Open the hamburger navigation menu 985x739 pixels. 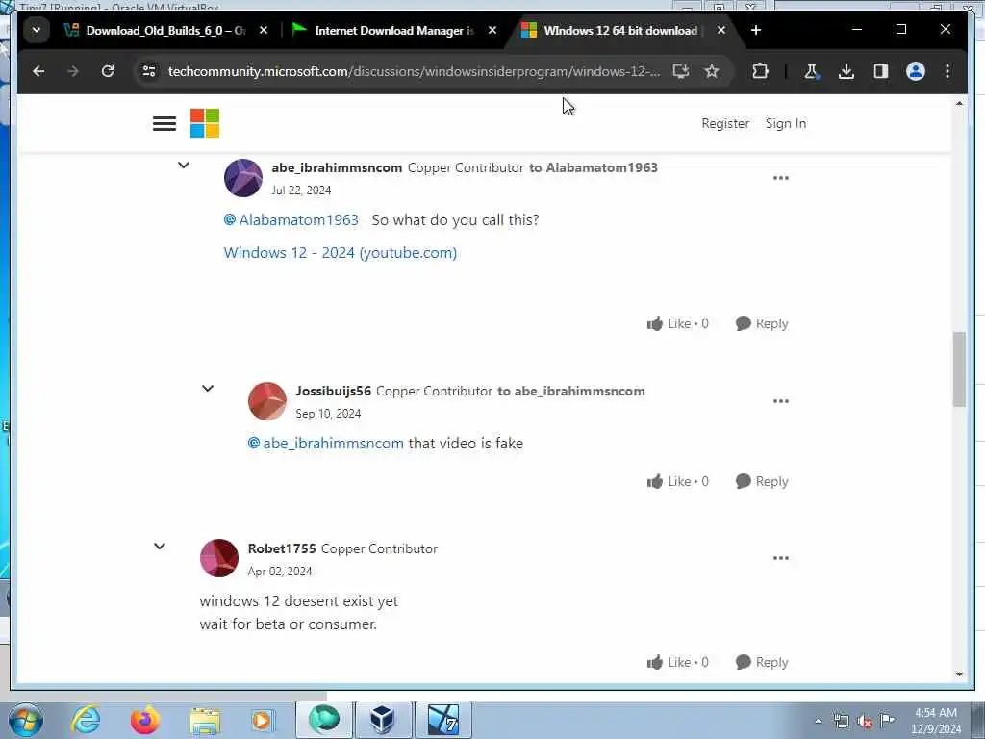pyautogui.click(x=164, y=124)
